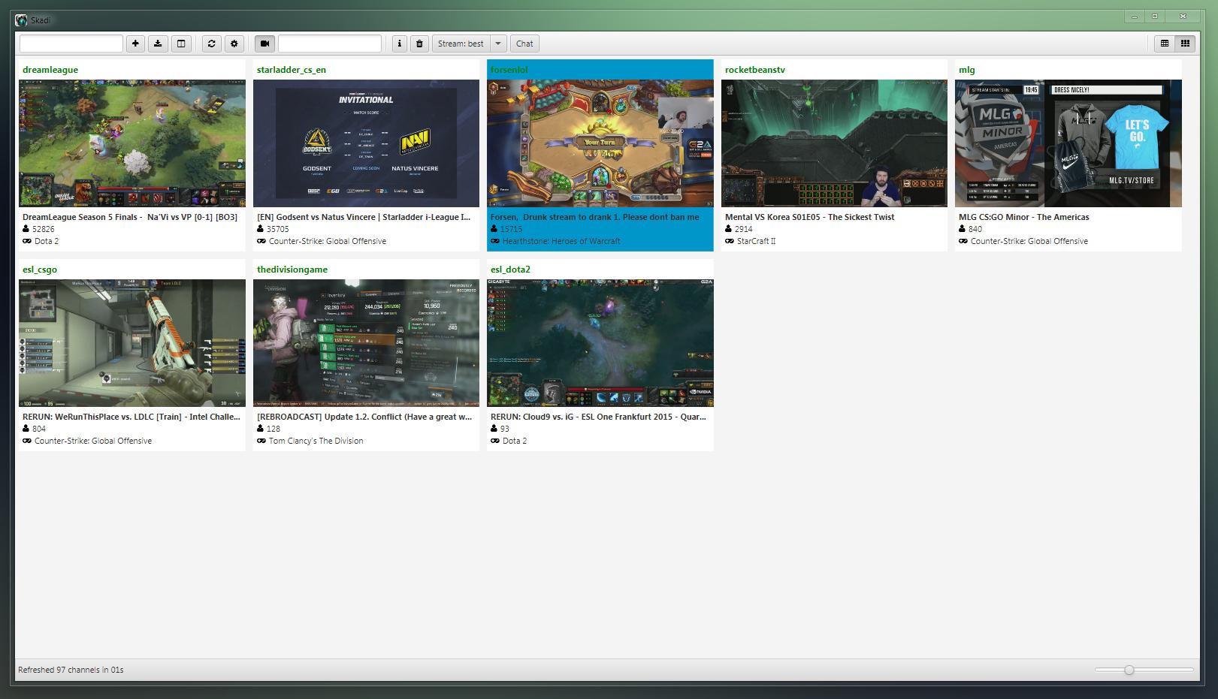Click viewer count 93 on esl_dota2
The image size is (1218, 699).
pyautogui.click(x=505, y=429)
